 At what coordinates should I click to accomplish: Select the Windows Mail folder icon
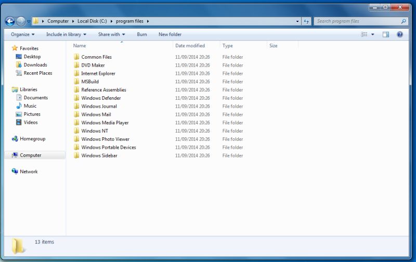76,114
